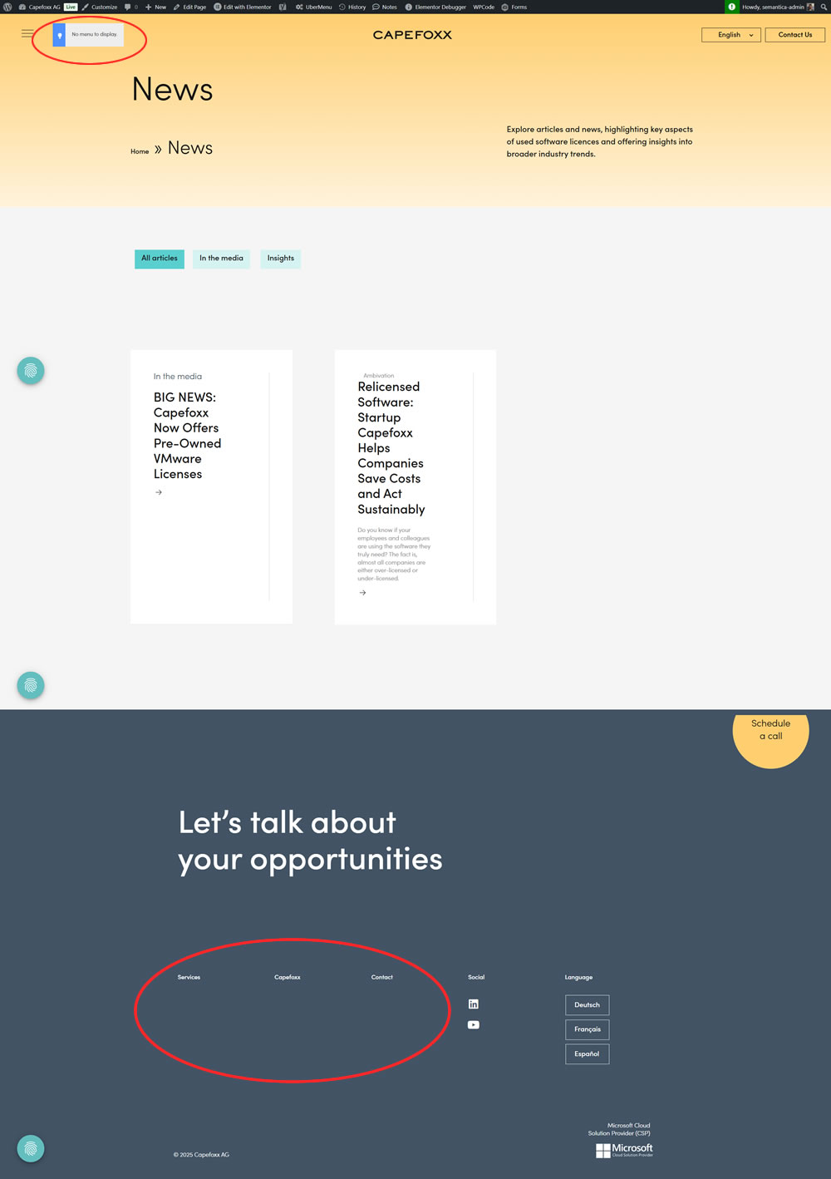
Task: Click the arrow under Relicensed Software article
Action: (x=362, y=593)
